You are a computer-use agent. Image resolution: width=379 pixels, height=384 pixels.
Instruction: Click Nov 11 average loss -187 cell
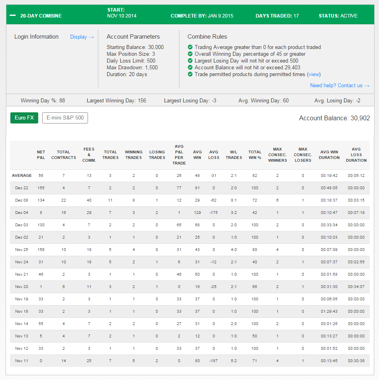[213, 361]
